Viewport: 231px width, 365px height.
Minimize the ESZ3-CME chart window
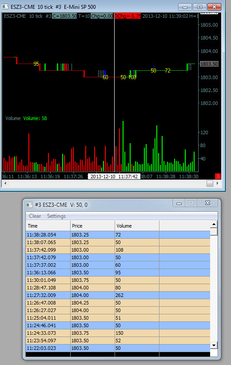[185, 7]
